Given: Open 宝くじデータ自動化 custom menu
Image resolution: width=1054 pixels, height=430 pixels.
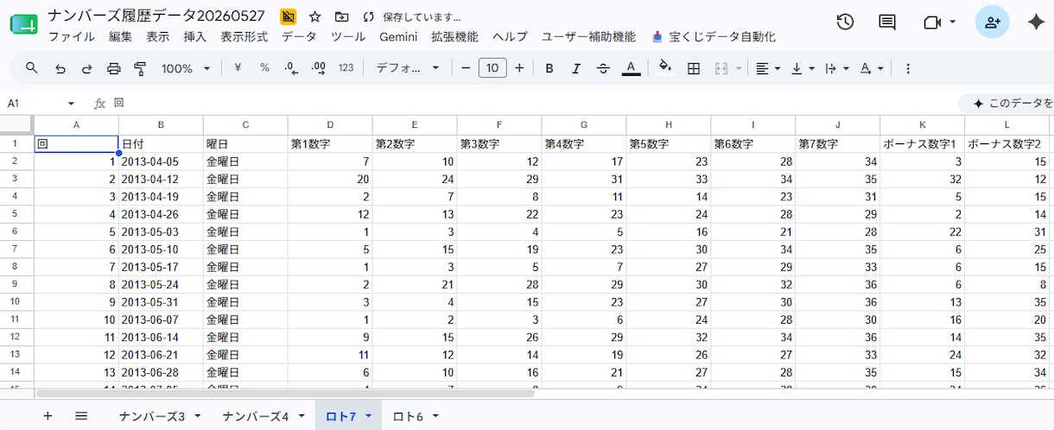Looking at the screenshot, I should click(x=714, y=36).
